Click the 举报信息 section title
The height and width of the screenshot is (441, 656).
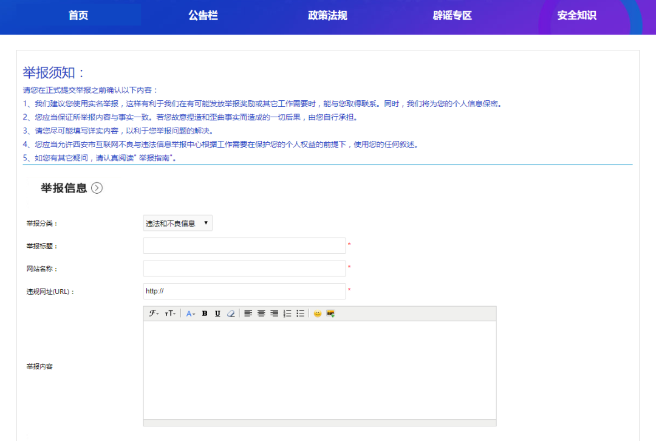[64, 188]
